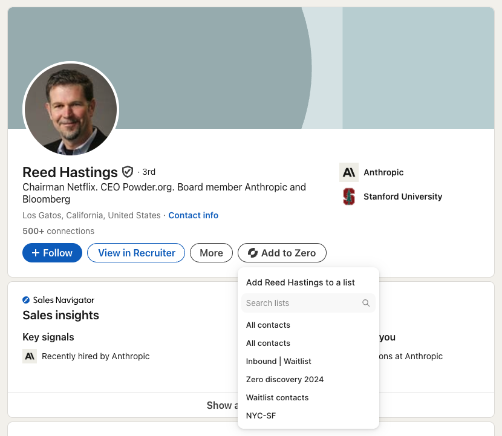Click the 500+ connections text

(x=58, y=231)
